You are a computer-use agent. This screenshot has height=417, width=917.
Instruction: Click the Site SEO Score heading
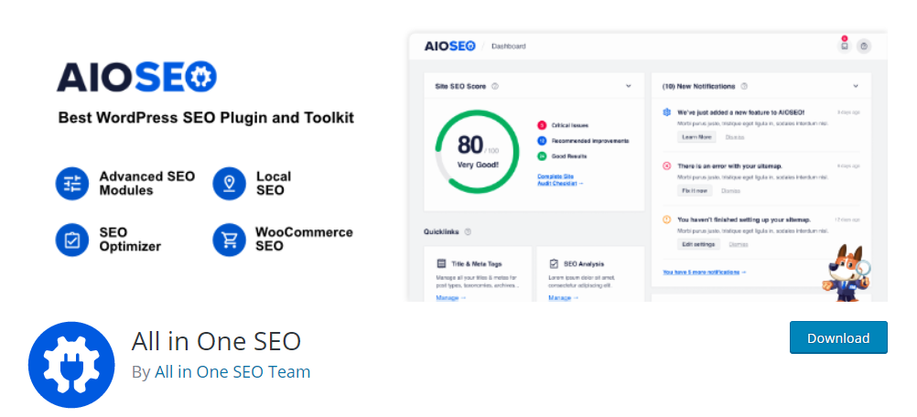pos(460,87)
